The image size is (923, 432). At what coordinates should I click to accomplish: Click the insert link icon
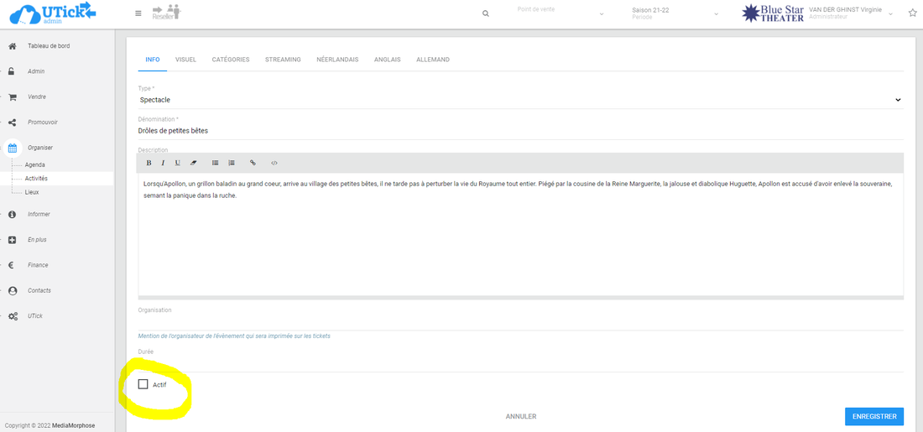point(253,163)
